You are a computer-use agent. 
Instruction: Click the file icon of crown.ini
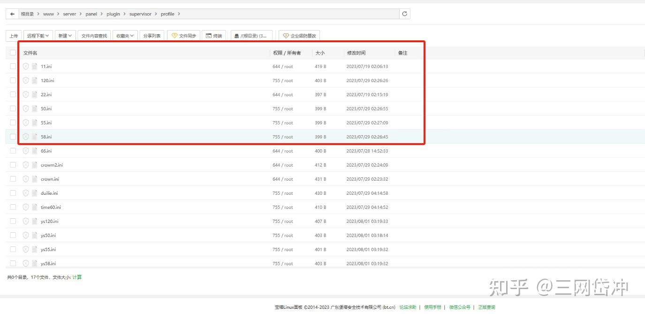(35, 179)
